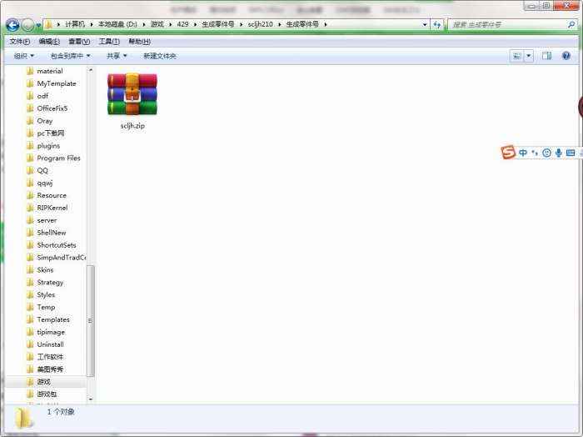583x437 pixels.
Task: Toggle the preview pane icon
Action: (546, 56)
